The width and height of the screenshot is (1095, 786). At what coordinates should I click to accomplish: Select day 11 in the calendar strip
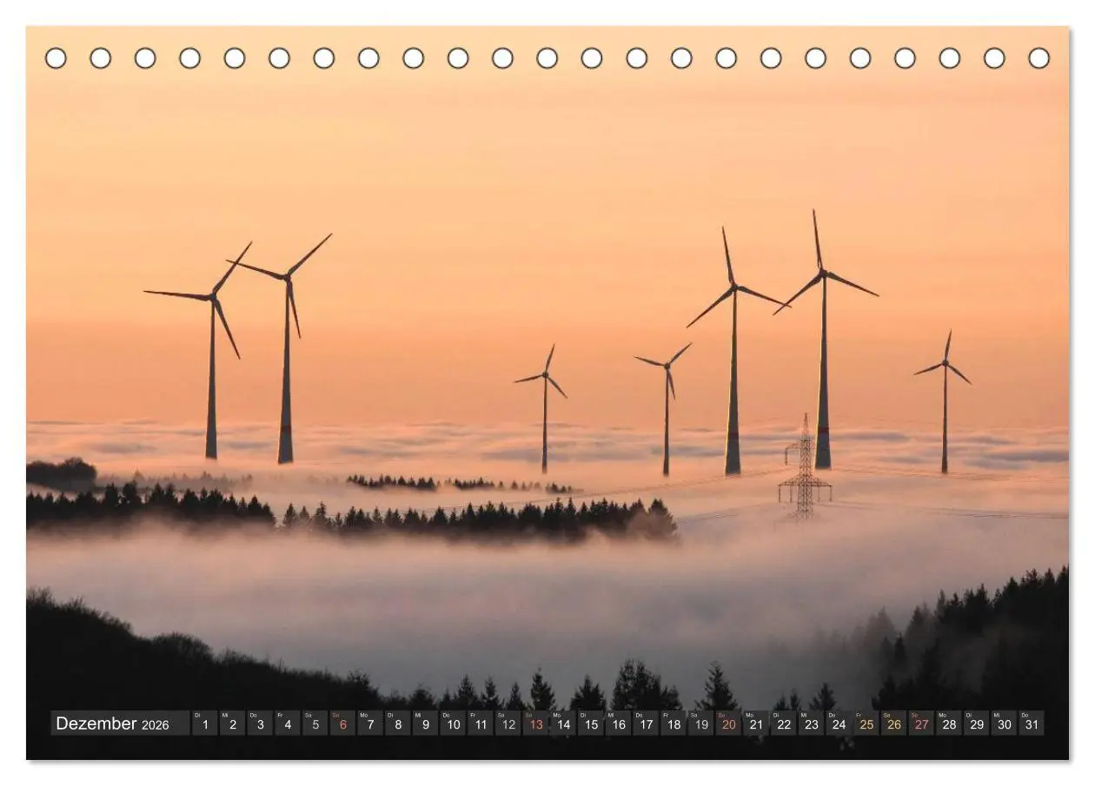pyautogui.click(x=481, y=723)
